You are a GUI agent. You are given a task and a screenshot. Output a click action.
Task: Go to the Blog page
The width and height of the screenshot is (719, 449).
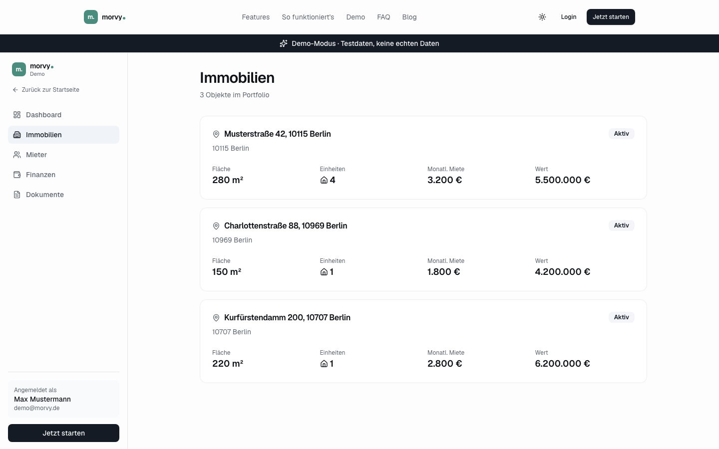pos(409,17)
